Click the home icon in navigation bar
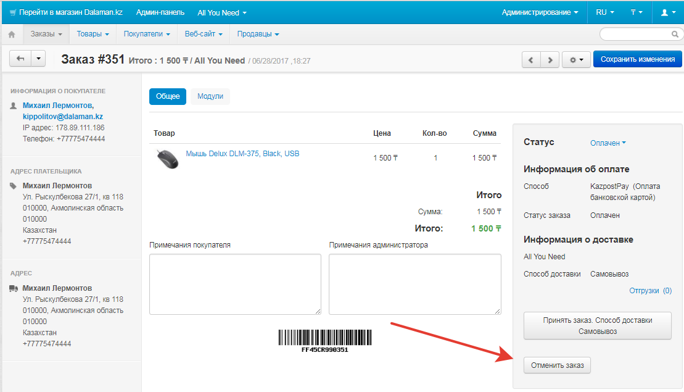 point(12,34)
